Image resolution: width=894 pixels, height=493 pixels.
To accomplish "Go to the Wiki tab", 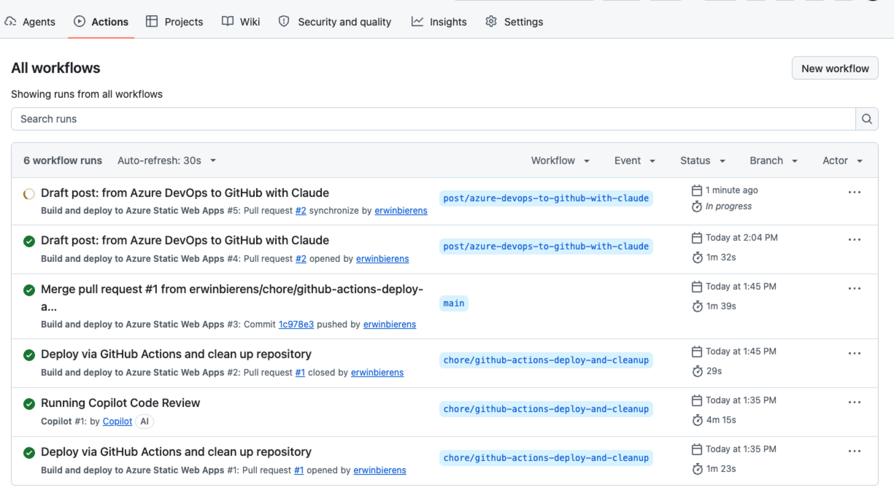I will [x=241, y=22].
